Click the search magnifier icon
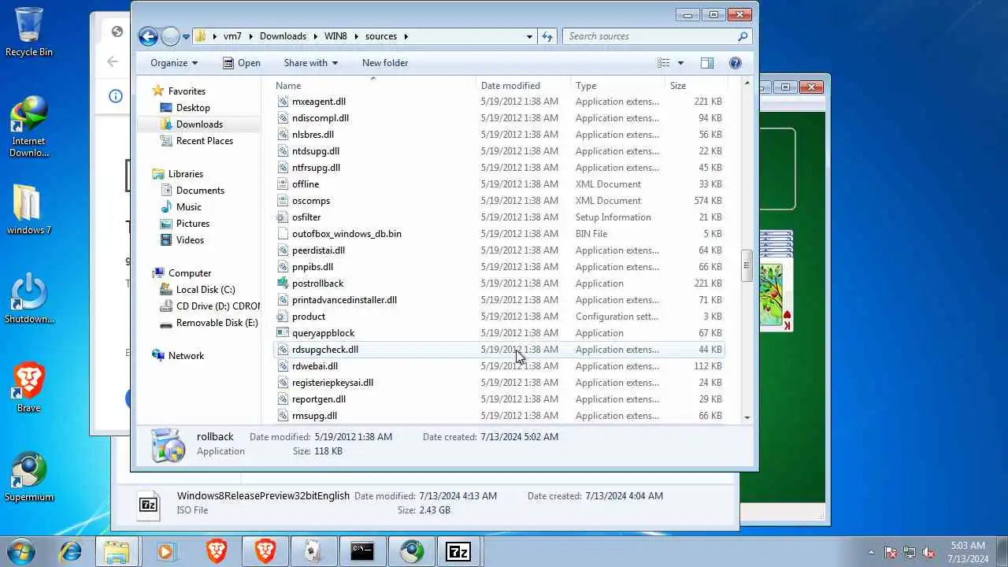Screen dimensions: 1008x567 742,36
